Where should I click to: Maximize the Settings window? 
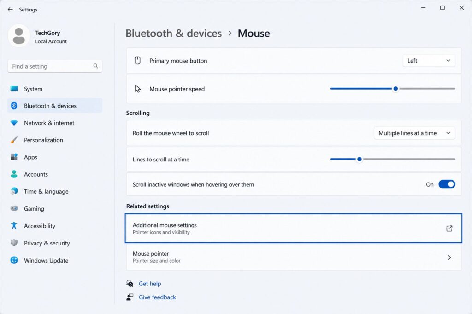[442, 8]
